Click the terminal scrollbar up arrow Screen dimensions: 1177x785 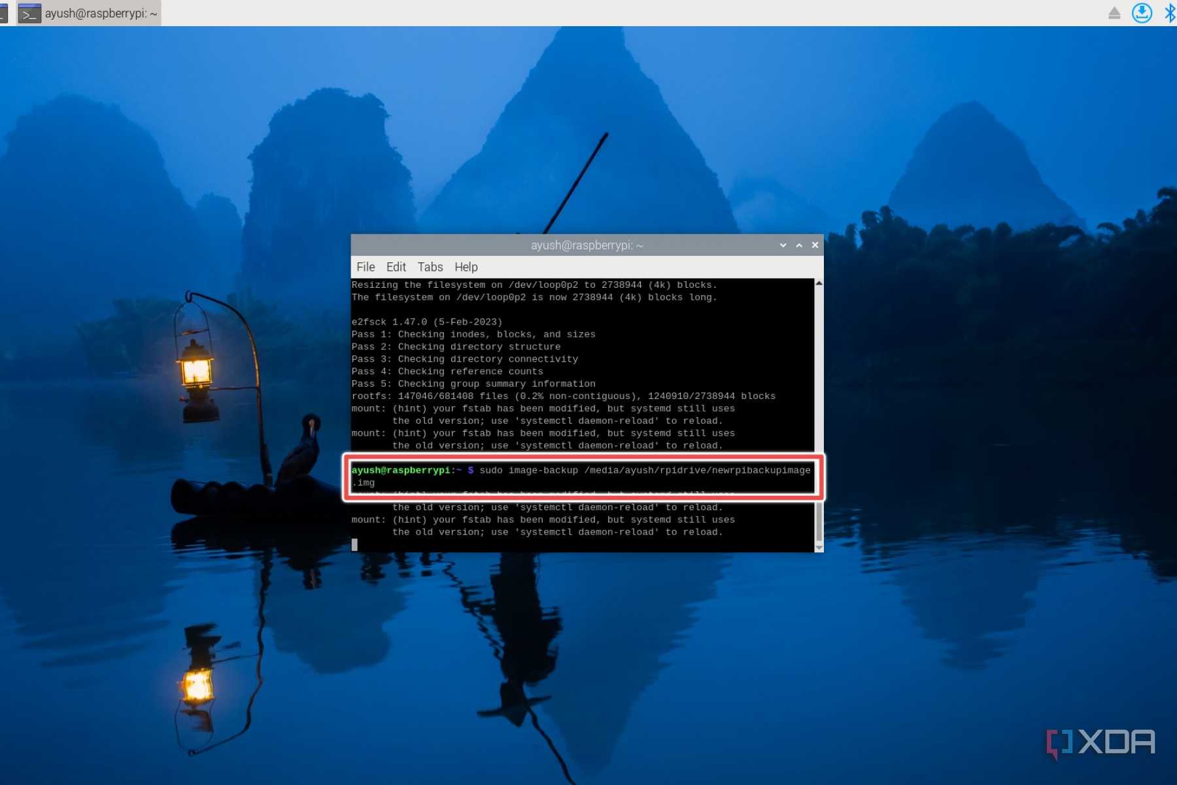point(819,283)
